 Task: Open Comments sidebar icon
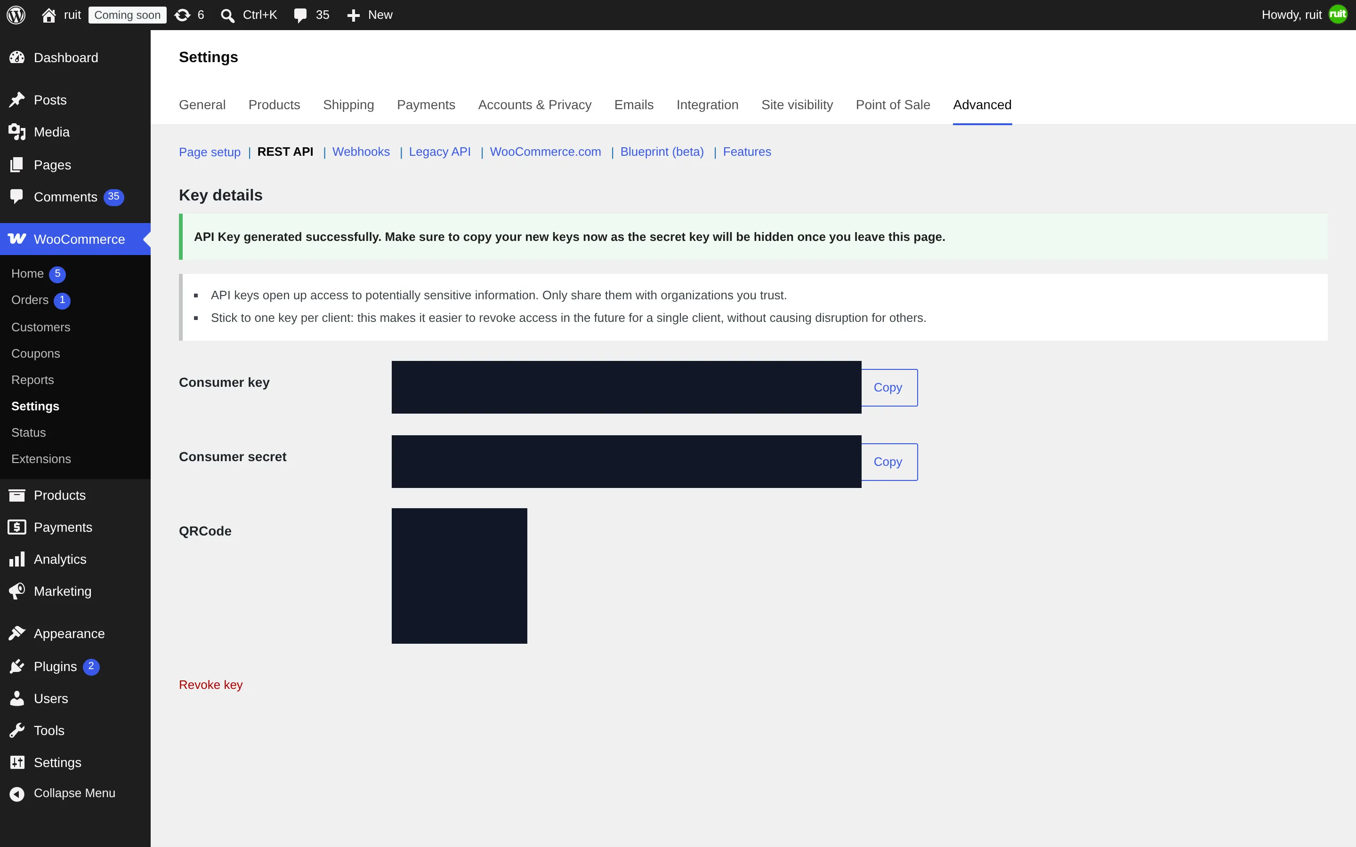pos(17,197)
